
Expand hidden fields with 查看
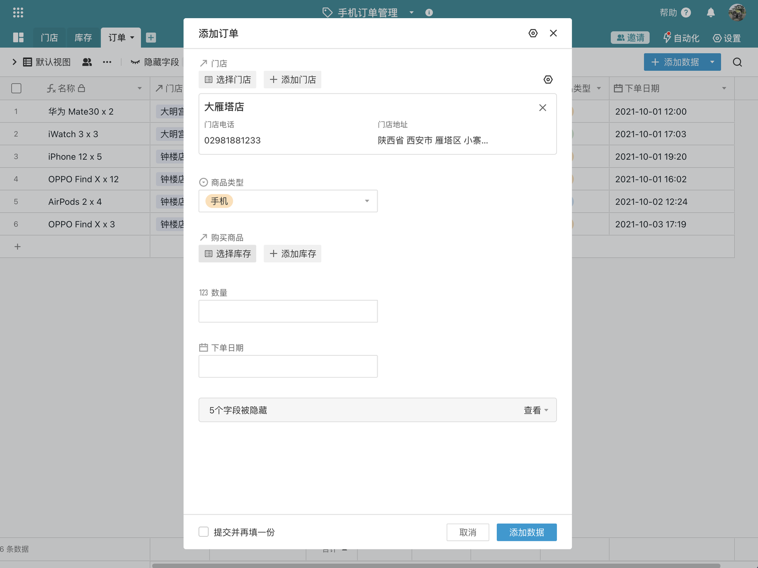click(536, 410)
